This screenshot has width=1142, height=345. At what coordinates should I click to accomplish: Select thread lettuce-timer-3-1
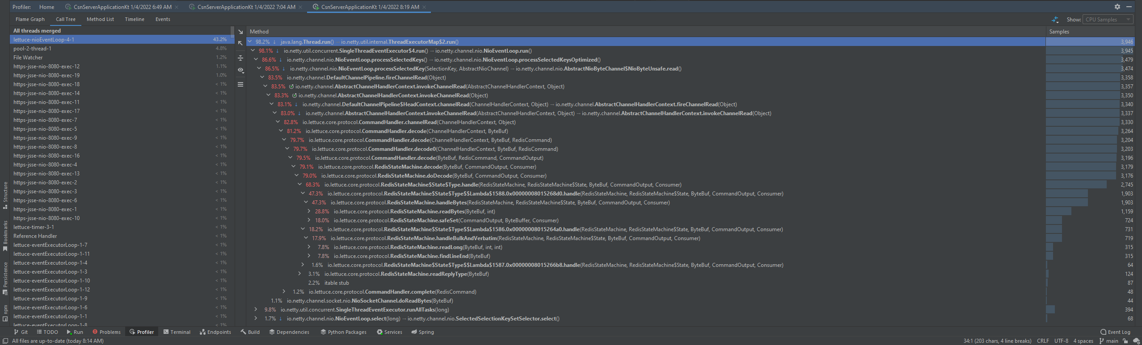pos(120,227)
